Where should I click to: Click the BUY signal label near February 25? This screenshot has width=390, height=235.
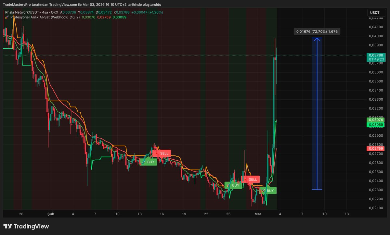[233, 185]
